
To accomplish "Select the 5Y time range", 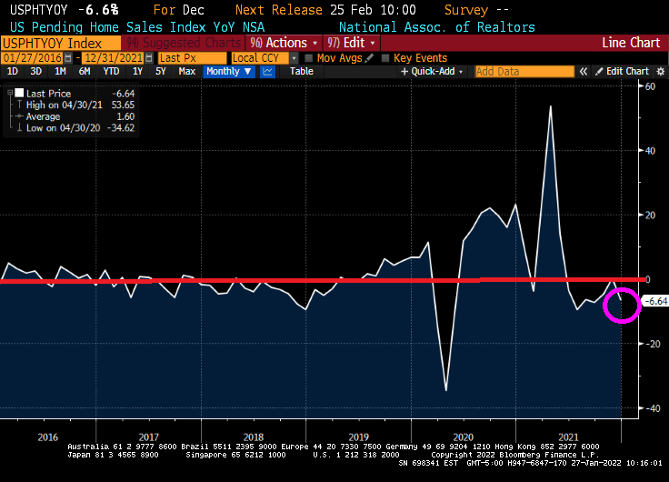I will click(160, 71).
